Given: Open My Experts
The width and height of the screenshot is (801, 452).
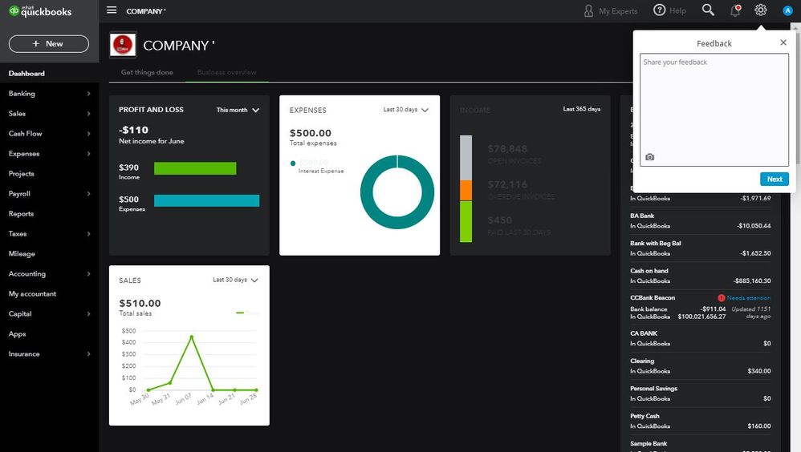Looking at the screenshot, I should point(611,10).
